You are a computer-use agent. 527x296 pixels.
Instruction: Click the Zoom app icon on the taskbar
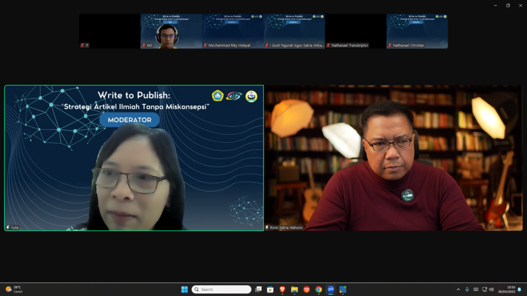pyautogui.click(x=330, y=289)
